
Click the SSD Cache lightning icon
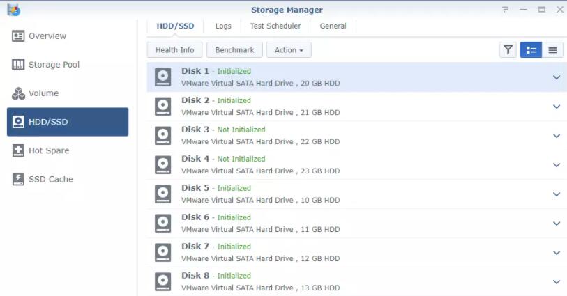pyautogui.click(x=18, y=179)
